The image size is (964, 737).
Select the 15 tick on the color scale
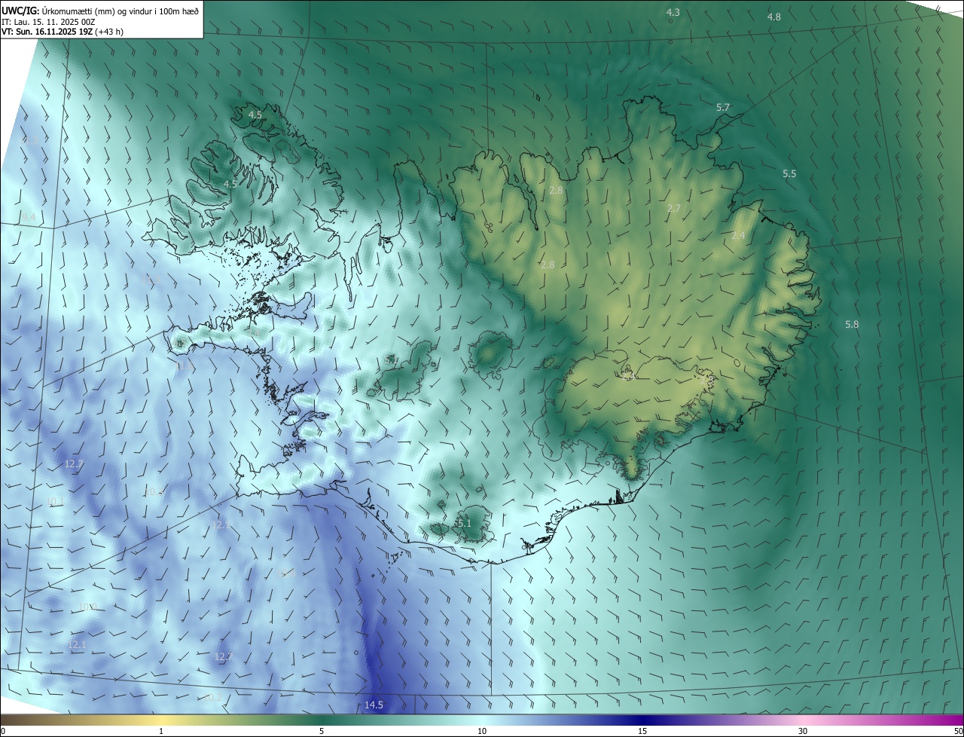642,731
